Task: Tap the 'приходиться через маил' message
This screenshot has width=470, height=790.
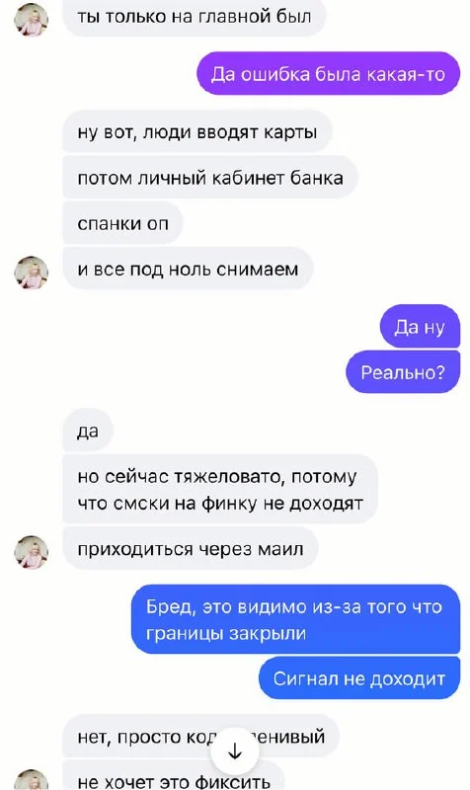Action: 191,548
